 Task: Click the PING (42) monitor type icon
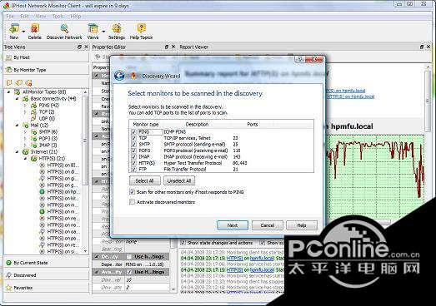coord(34,106)
